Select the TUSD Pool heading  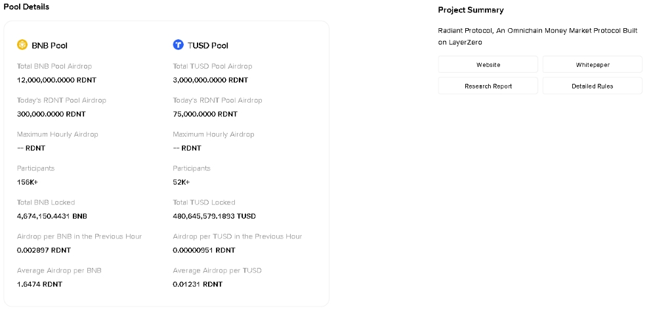[x=208, y=45]
